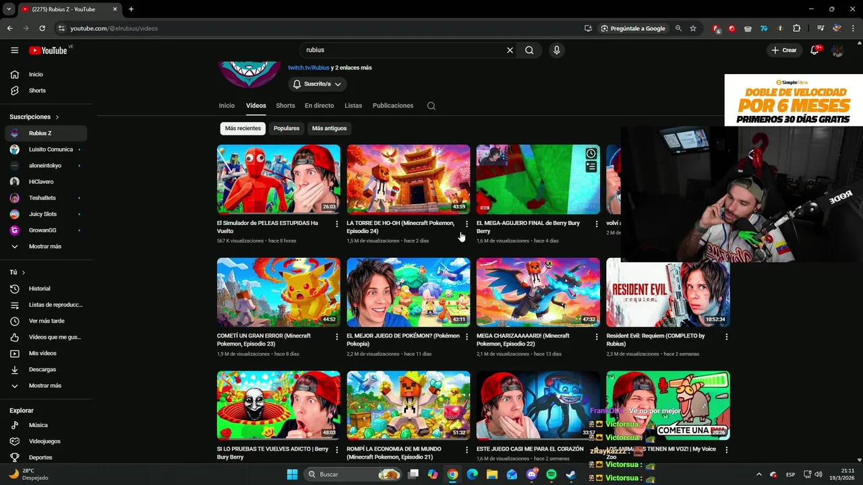Expand the Suscripciones section header
The height and width of the screenshot is (485, 863).
click(x=34, y=117)
